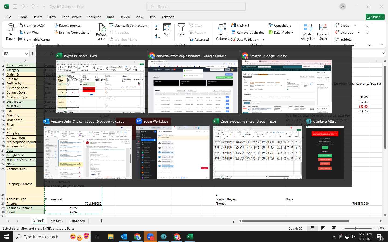Expand Refresh All dropdown
Image resolution: width=388 pixels, height=242 pixels.
click(x=104, y=39)
